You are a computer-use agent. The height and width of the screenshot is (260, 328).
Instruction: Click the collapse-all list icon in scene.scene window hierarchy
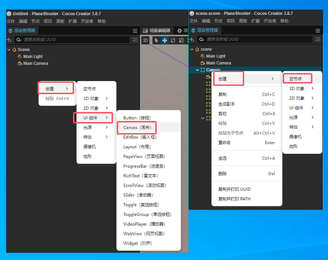tap(318, 40)
